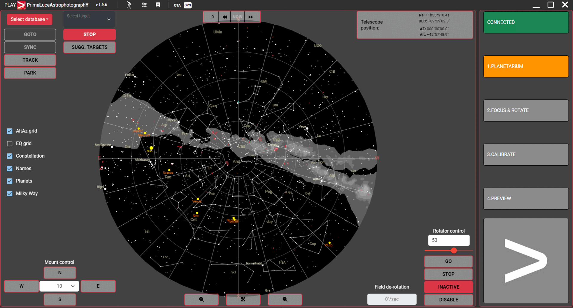Switch to the 2.FOCUS & ROTATE tab
The image size is (573, 308).
526,111
